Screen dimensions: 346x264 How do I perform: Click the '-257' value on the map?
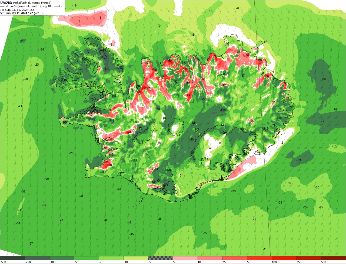(x=147, y=89)
